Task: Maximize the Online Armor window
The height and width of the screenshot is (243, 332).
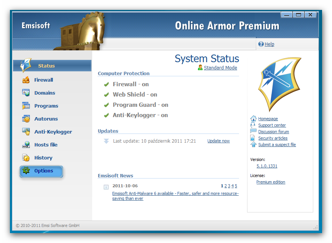Action: [x=298, y=15]
